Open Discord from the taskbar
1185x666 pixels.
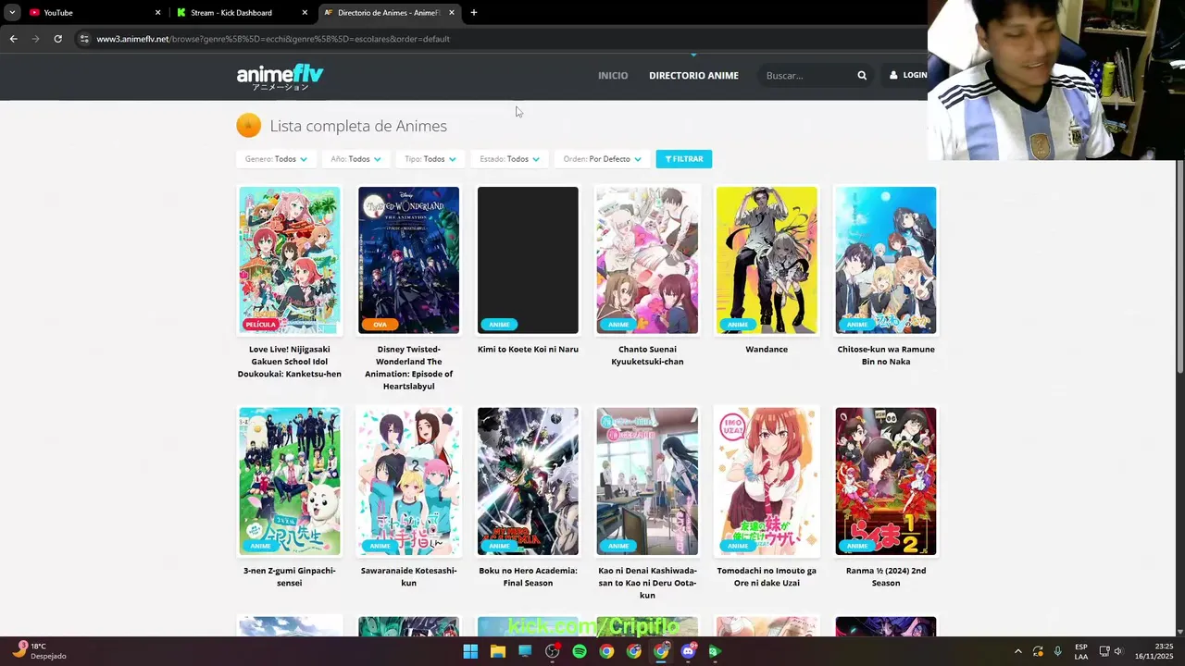click(688, 651)
